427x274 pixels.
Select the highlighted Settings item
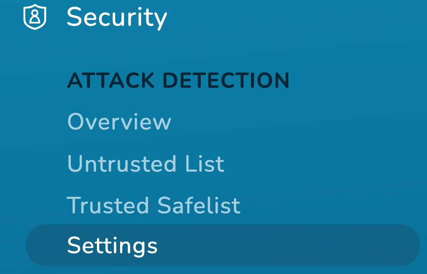click(x=223, y=245)
